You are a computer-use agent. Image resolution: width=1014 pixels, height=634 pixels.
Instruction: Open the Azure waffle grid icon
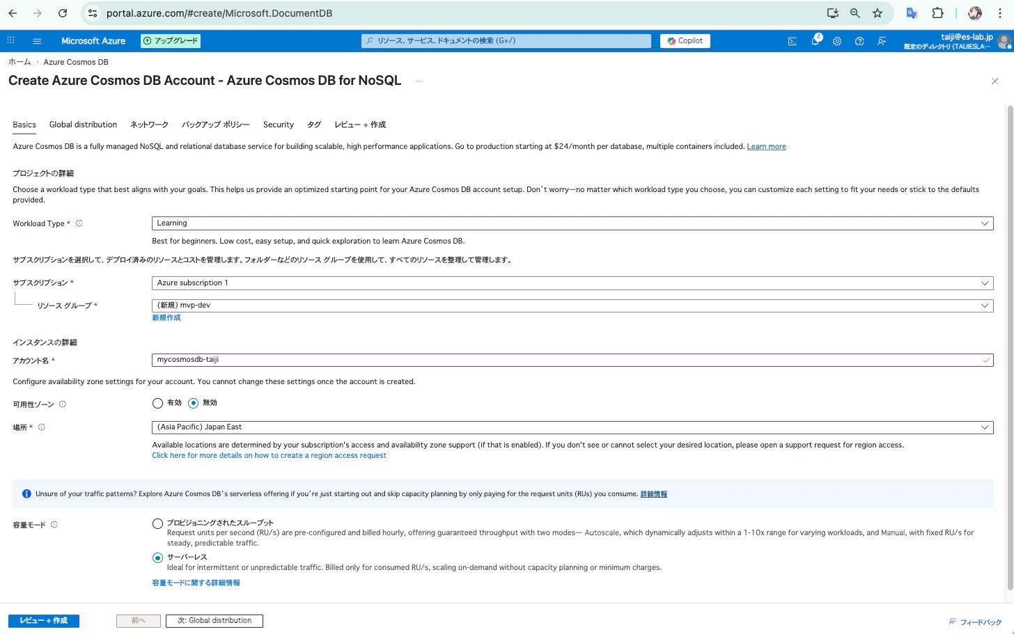pyautogui.click(x=10, y=41)
